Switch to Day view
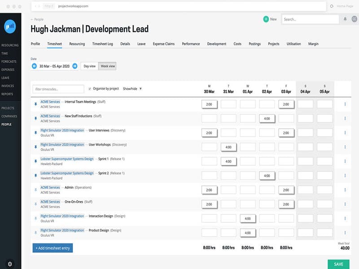 pos(89,66)
